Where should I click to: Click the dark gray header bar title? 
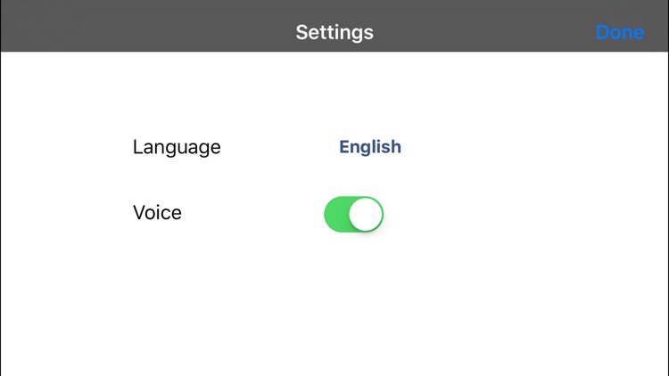pos(334,32)
